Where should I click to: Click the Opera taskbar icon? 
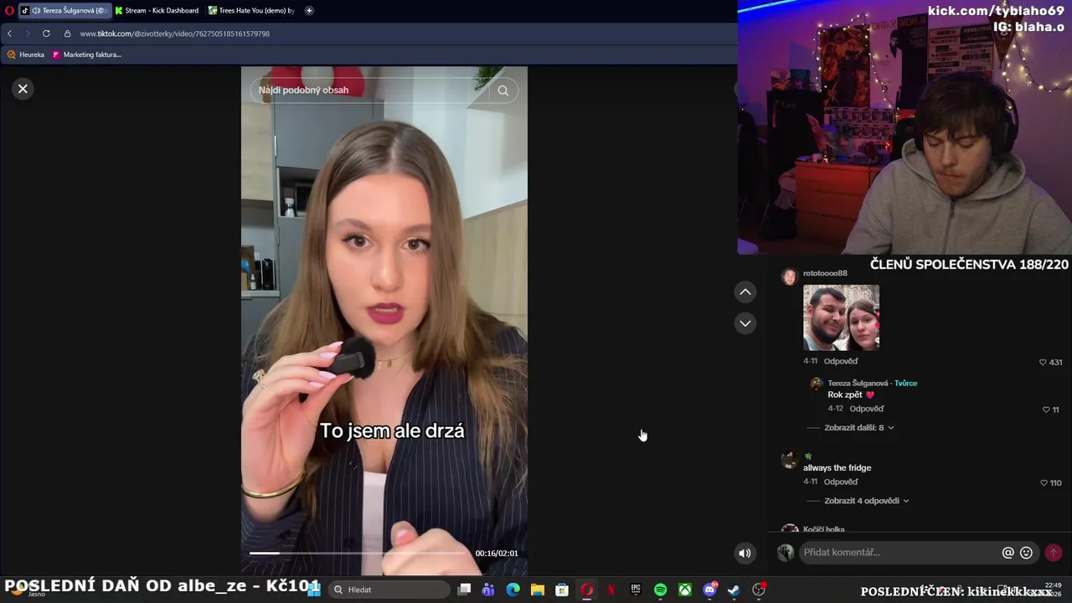coord(587,590)
